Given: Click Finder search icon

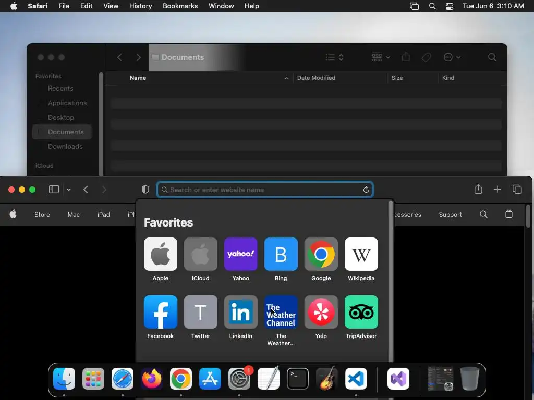Looking at the screenshot, I should [492, 57].
